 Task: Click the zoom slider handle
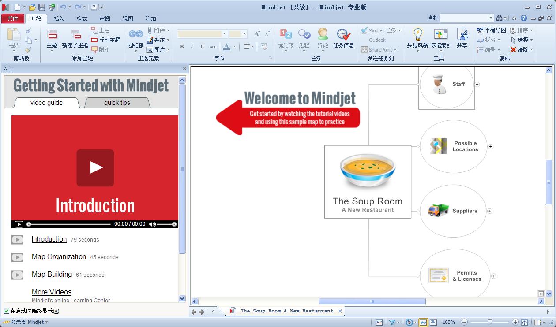point(490,323)
